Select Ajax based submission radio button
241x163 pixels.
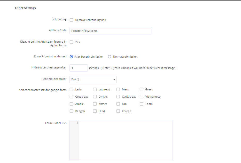(72, 57)
